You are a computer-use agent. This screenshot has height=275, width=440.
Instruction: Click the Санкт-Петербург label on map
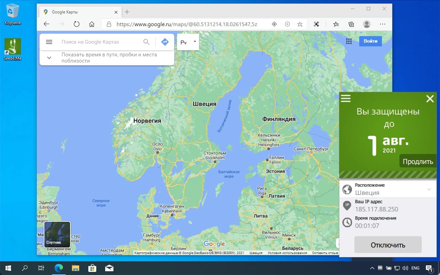(x=311, y=149)
